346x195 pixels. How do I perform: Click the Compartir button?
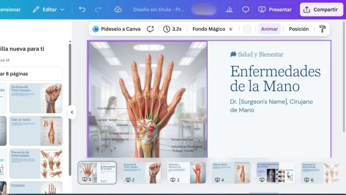click(321, 9)
